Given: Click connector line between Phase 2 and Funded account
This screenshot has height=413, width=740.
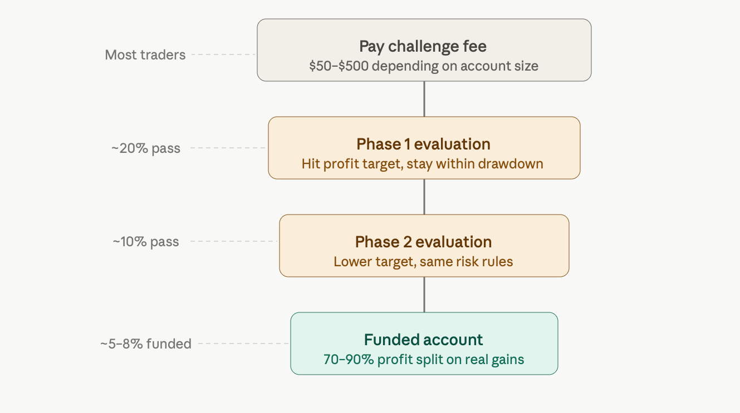Looking at the screenshot, I should (x=424, y=295).
